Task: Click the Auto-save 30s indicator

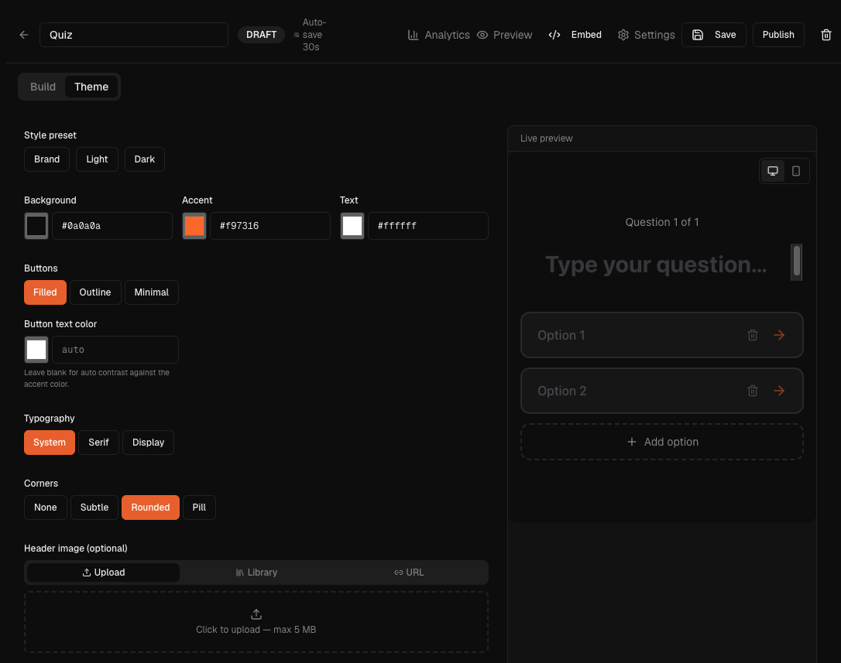Action: [x=311, y=35]
